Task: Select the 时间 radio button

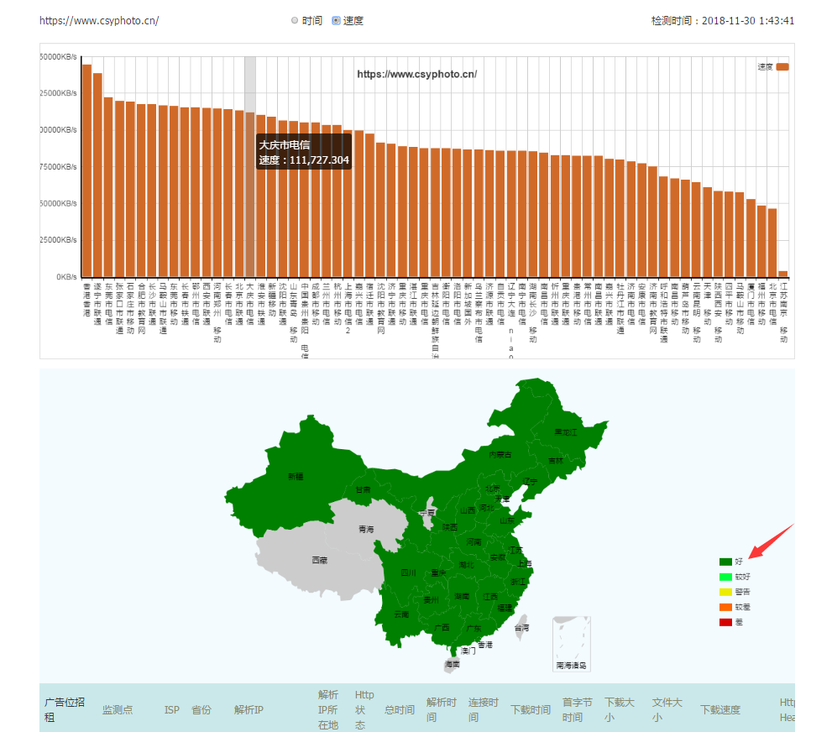Action: [x=295, y=21]
